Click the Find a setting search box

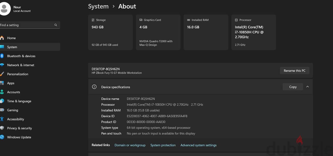(x=30, y=25)
